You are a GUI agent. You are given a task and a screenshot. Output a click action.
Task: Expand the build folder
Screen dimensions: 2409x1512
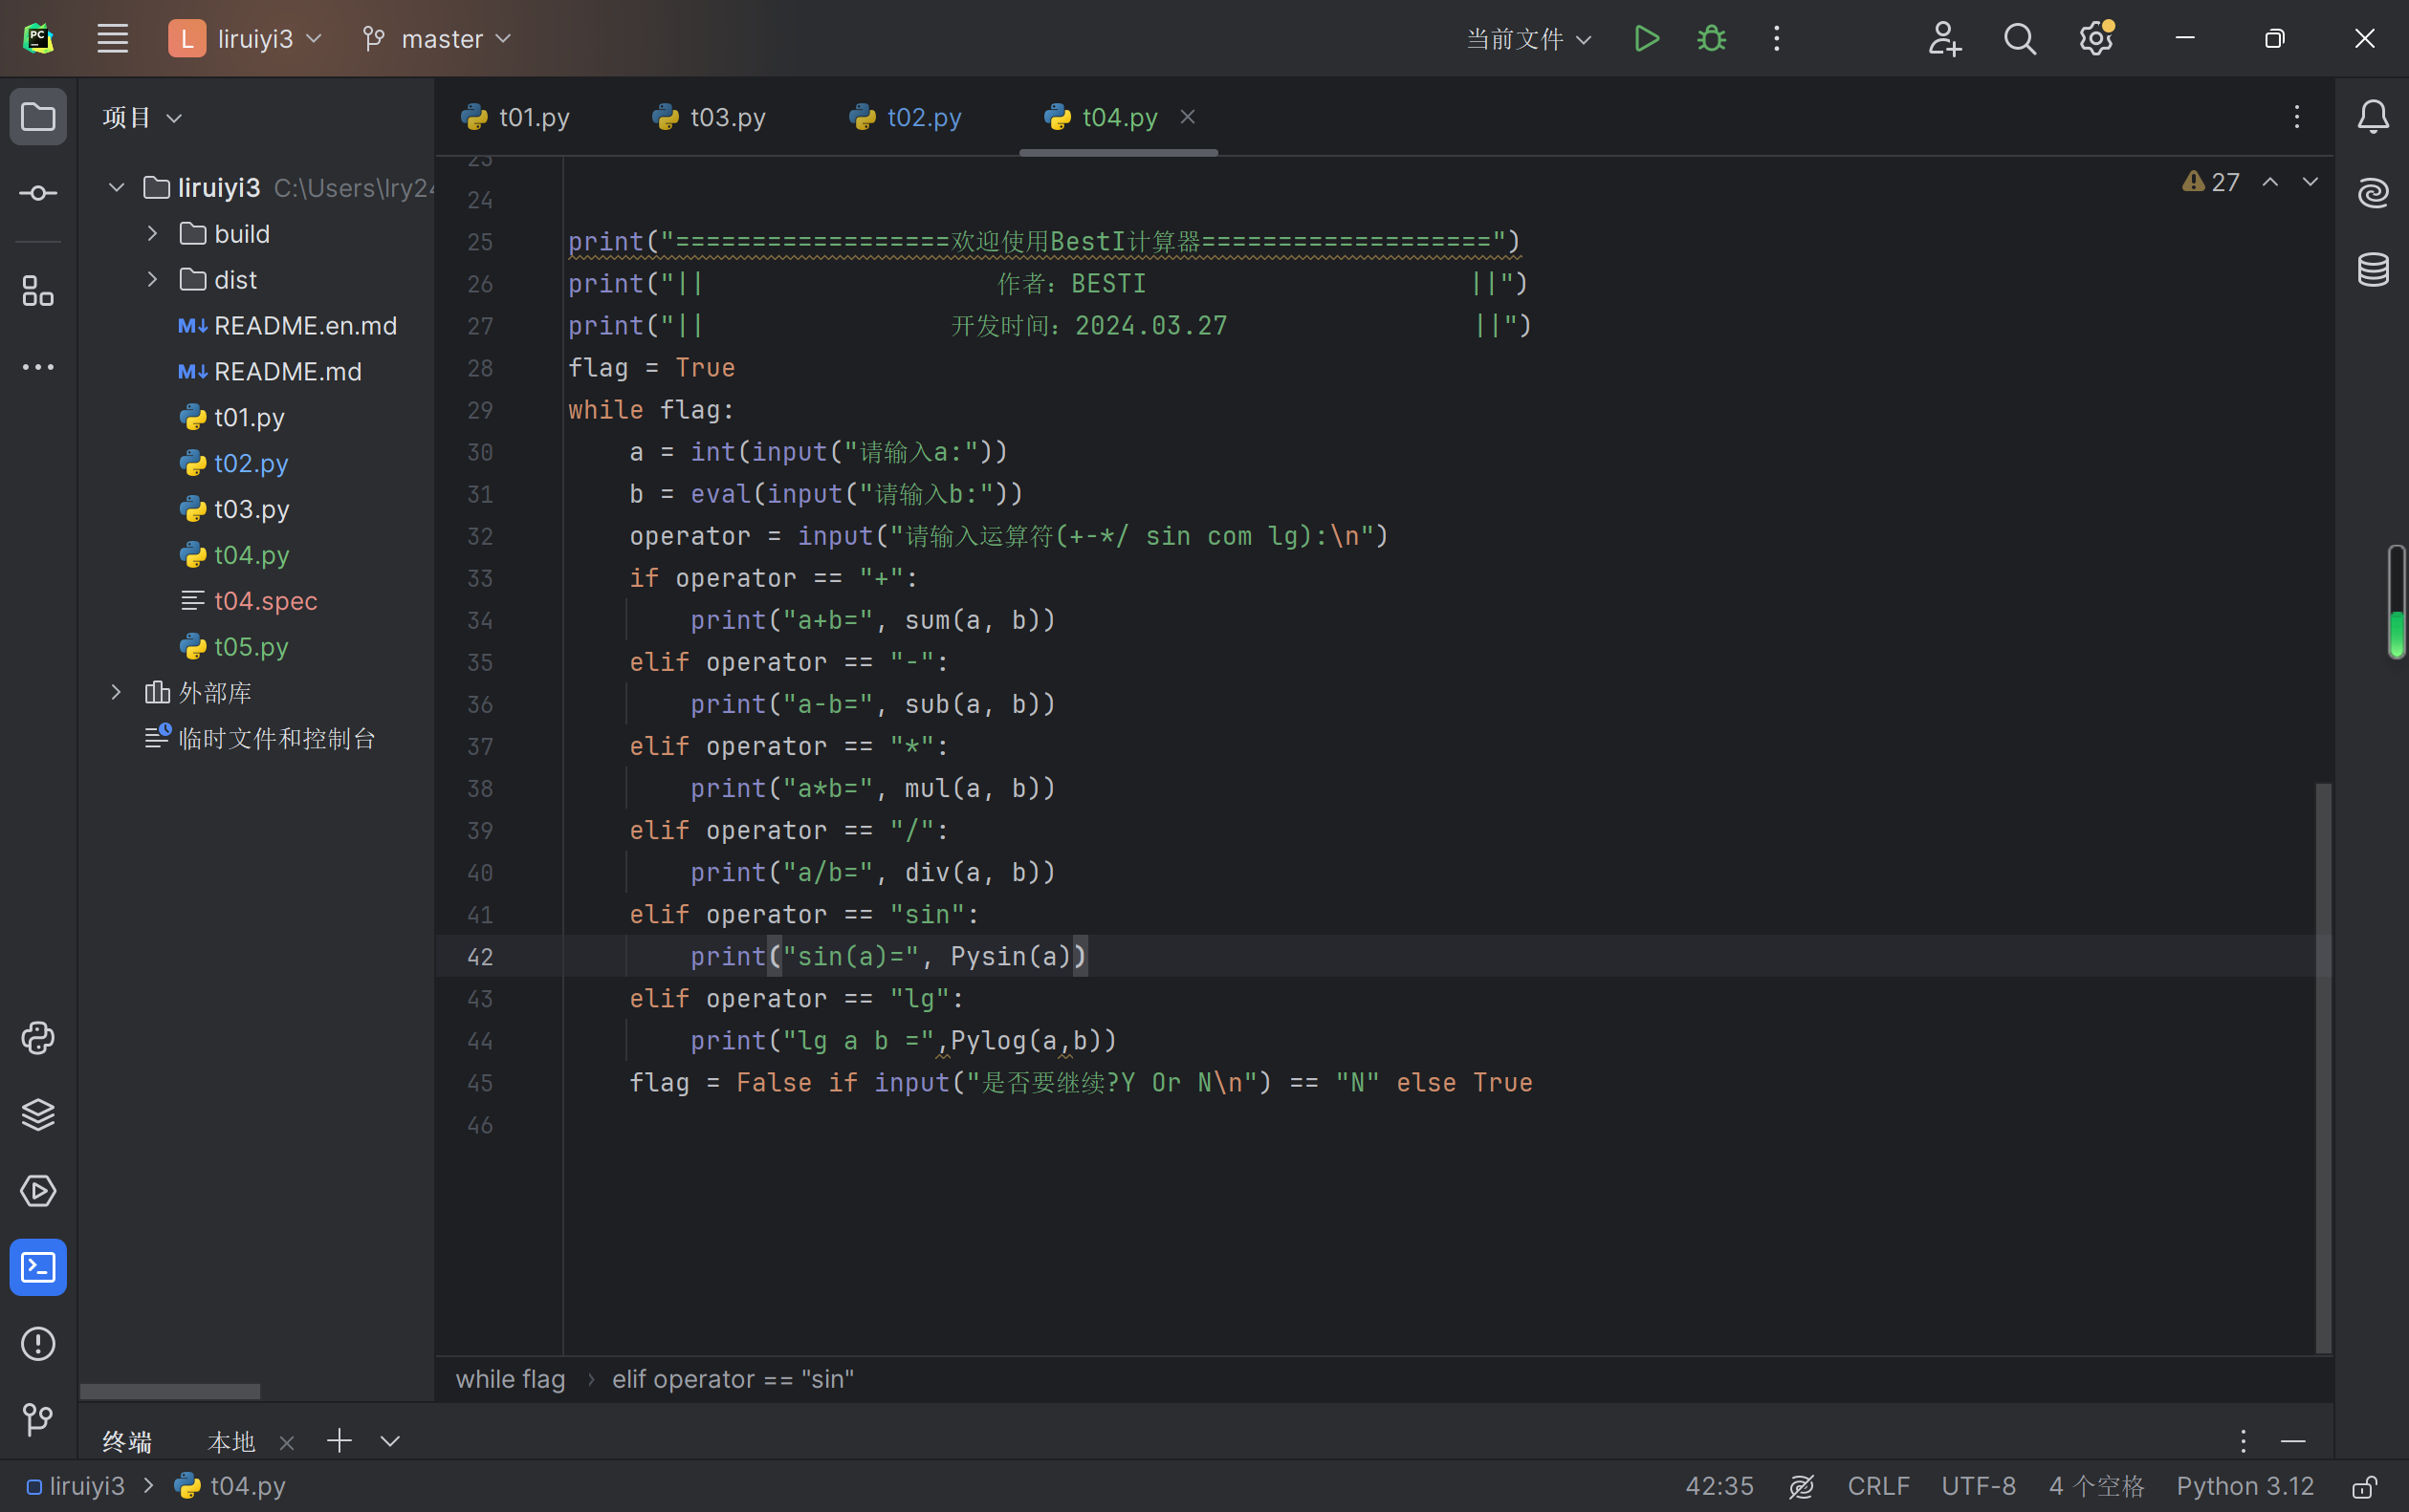(152, 233)
